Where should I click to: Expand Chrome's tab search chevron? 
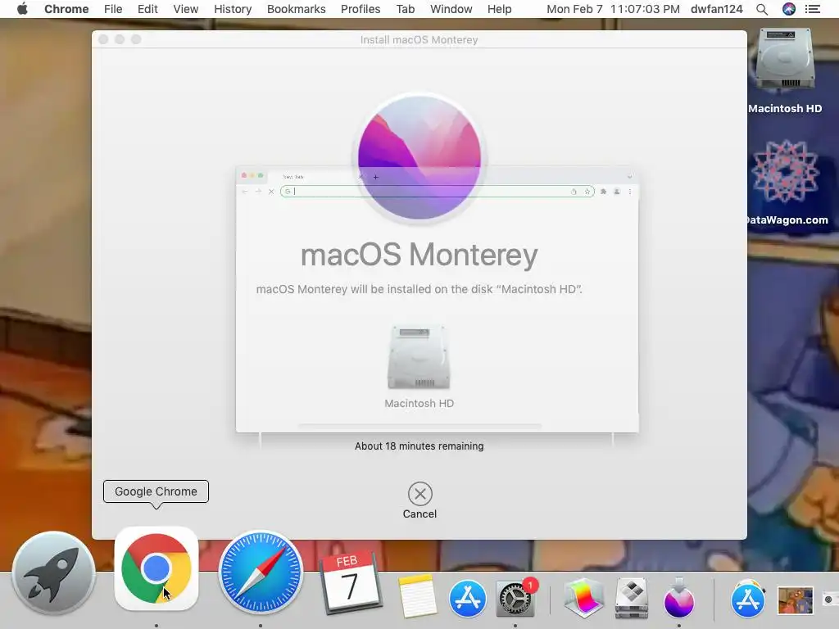point(630,177)
